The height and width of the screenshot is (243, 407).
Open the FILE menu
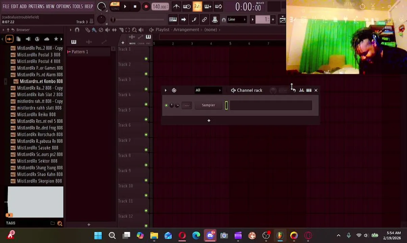click(x=6, y=6)
